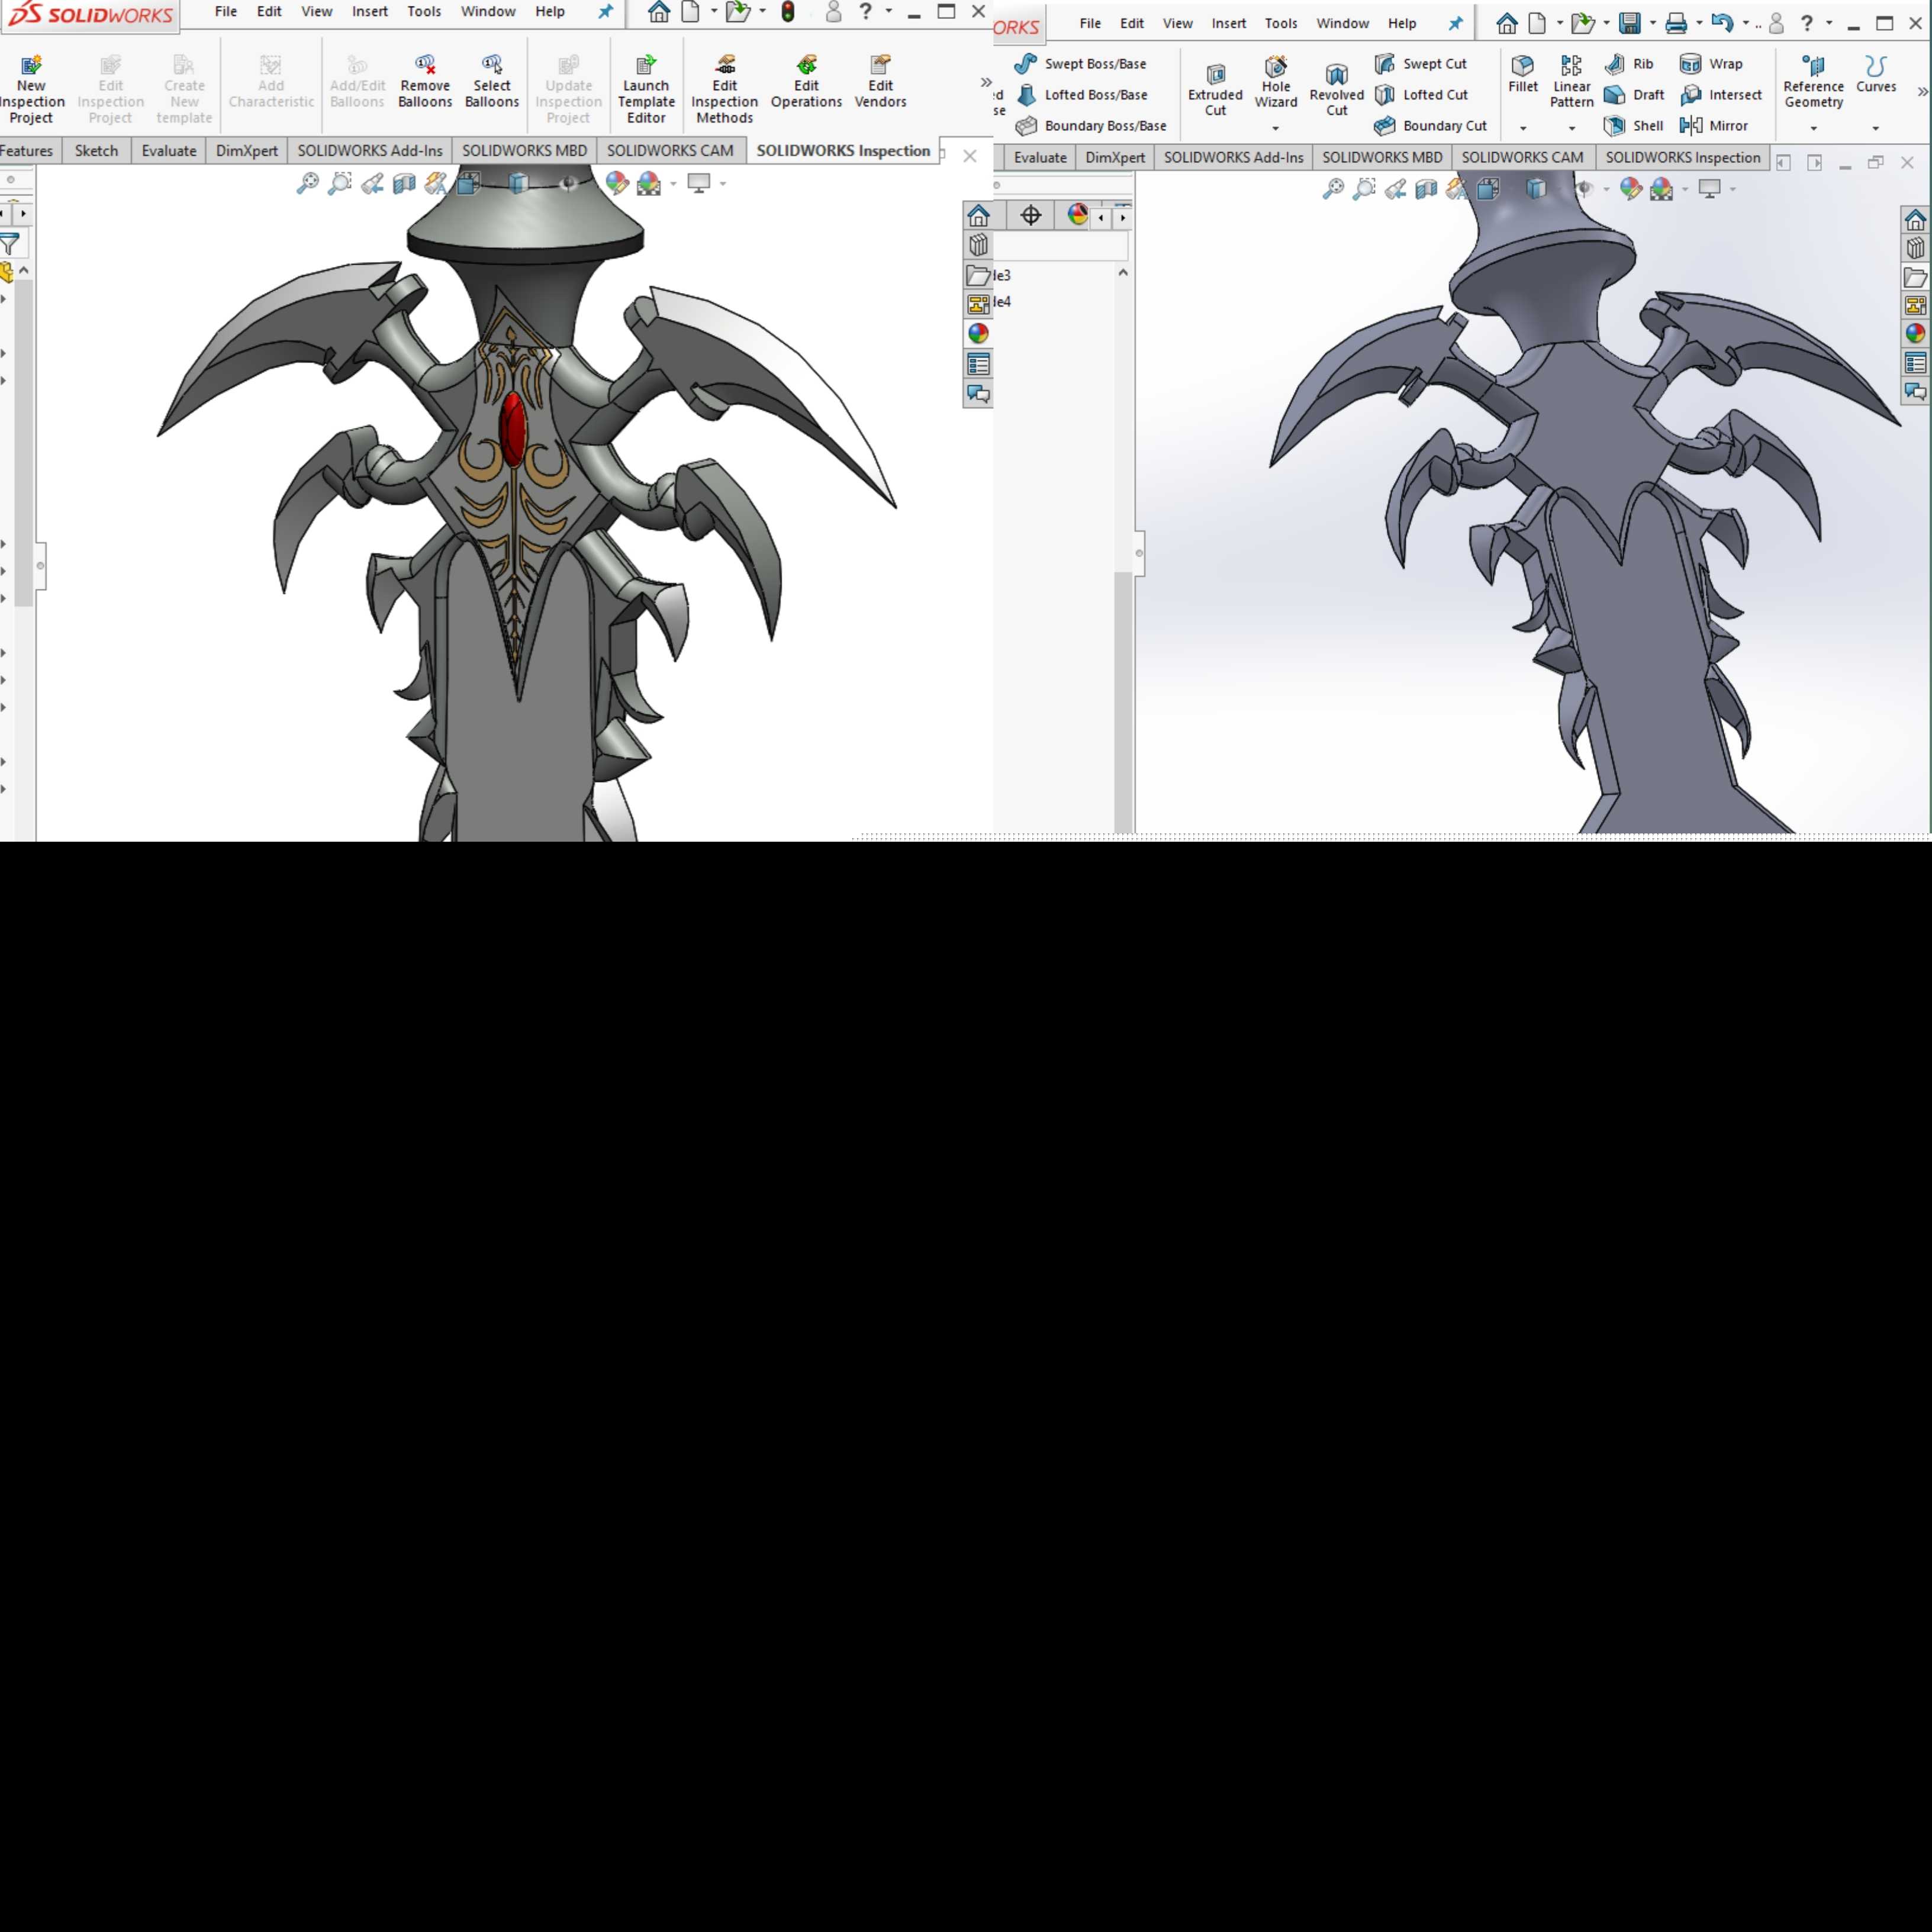Zoom to fit in left window viewport

[x=307, y=183]
